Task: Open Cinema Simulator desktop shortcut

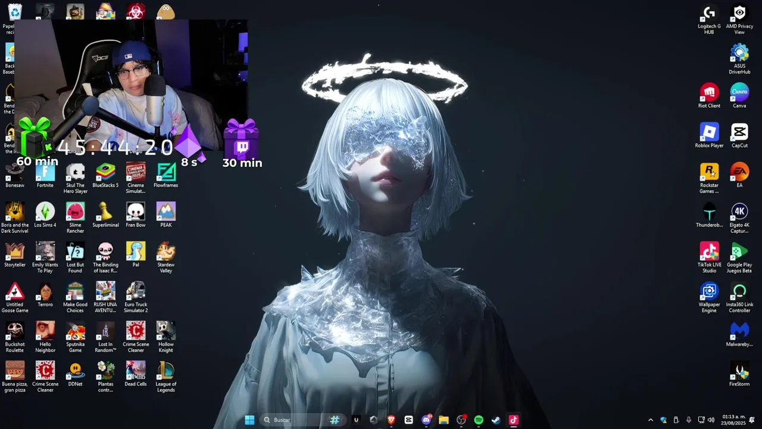Action: 136,179
